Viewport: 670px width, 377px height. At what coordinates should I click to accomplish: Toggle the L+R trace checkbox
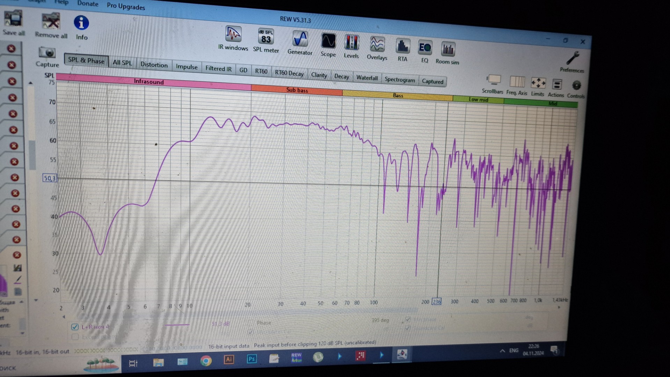[75, 327]
